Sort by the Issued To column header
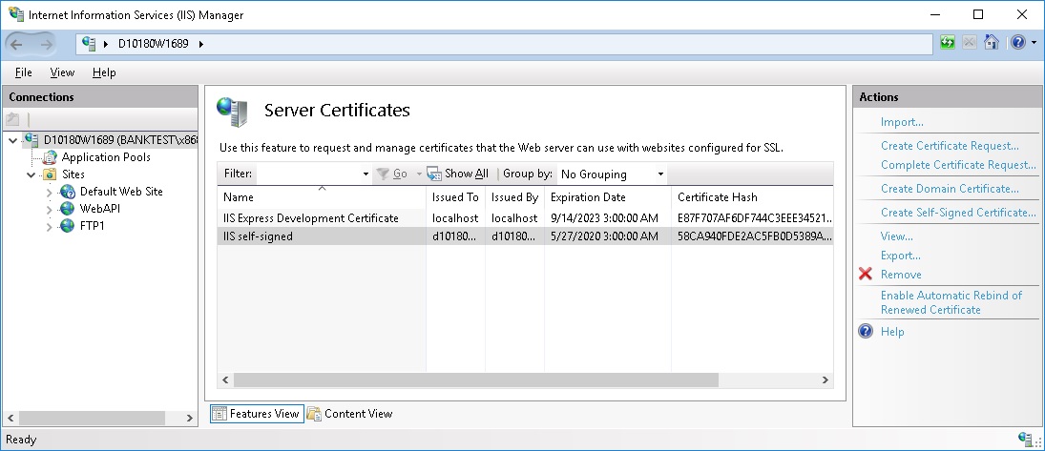Viewport: 1045px width, 451px height. [x=455, y=197]
